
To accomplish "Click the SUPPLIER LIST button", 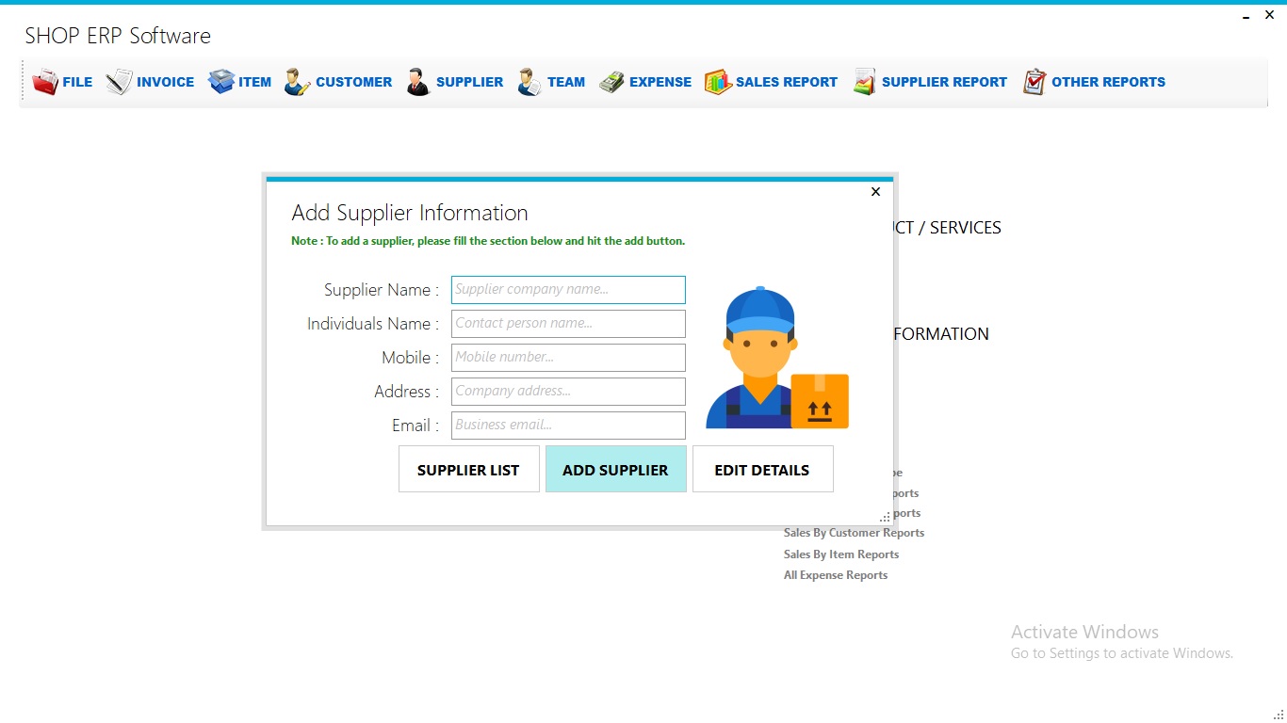I will pyautogui.click(x=468, y=469).
